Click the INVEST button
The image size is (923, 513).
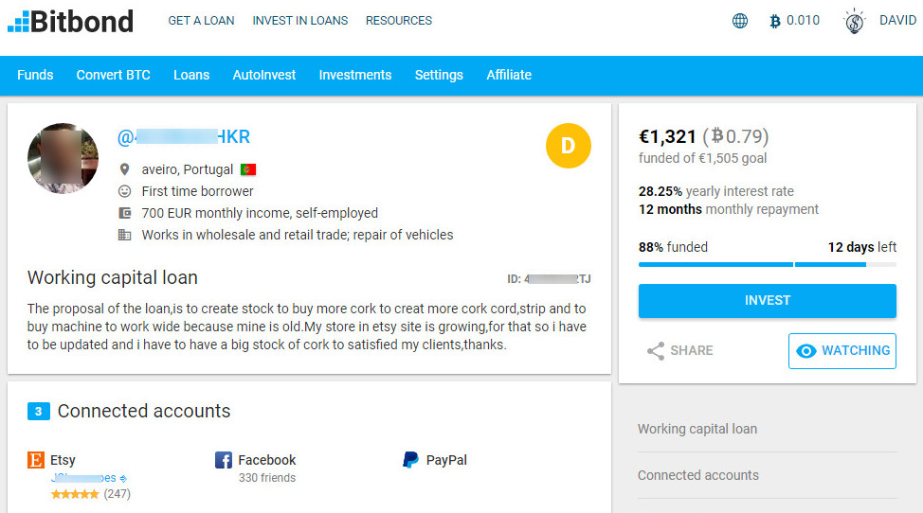click(767, 301)
